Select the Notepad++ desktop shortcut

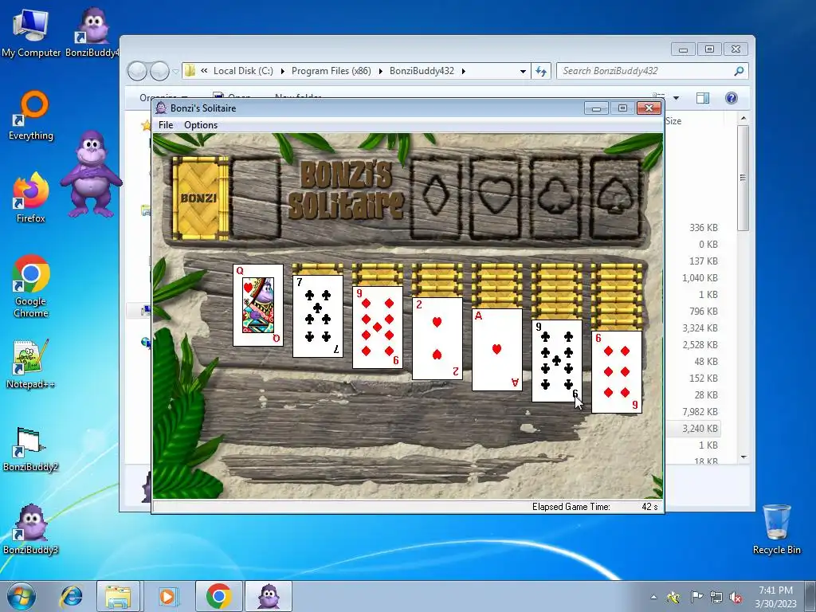coord(31,363)
